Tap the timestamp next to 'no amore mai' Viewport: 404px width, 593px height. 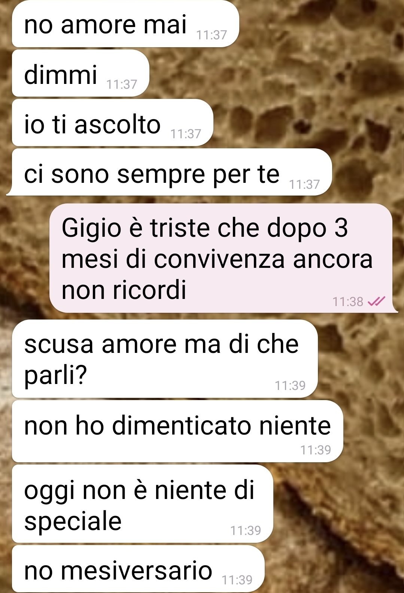click(x=212, y=35)
